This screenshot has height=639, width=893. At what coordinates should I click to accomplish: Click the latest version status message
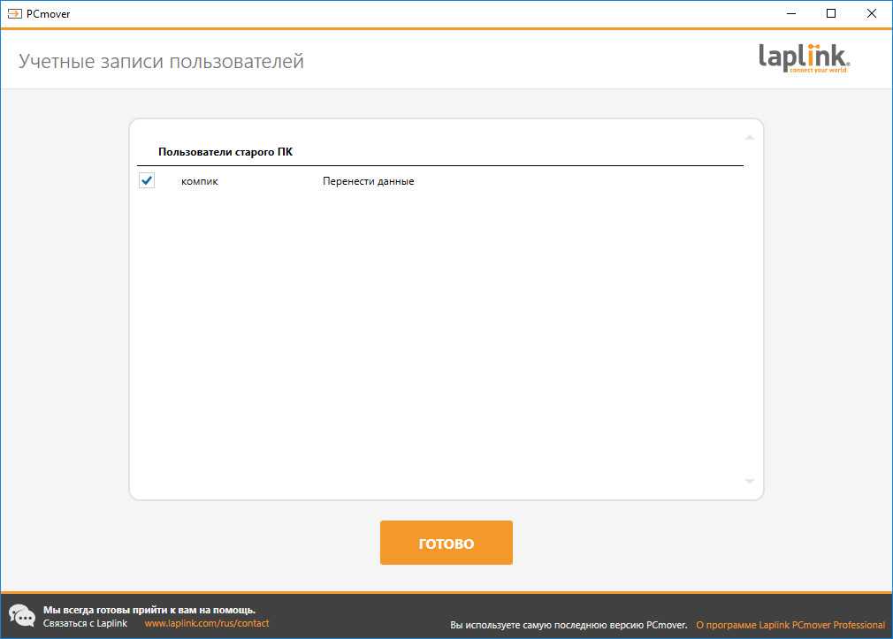(x=568, y=625)
